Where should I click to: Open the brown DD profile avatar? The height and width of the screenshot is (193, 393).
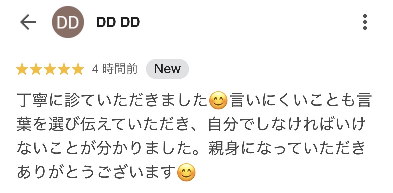click(68, 22)
